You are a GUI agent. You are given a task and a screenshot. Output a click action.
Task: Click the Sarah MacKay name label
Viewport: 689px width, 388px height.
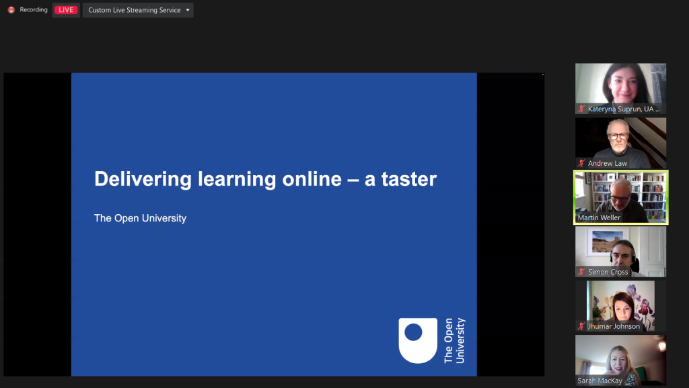(600, 381)
